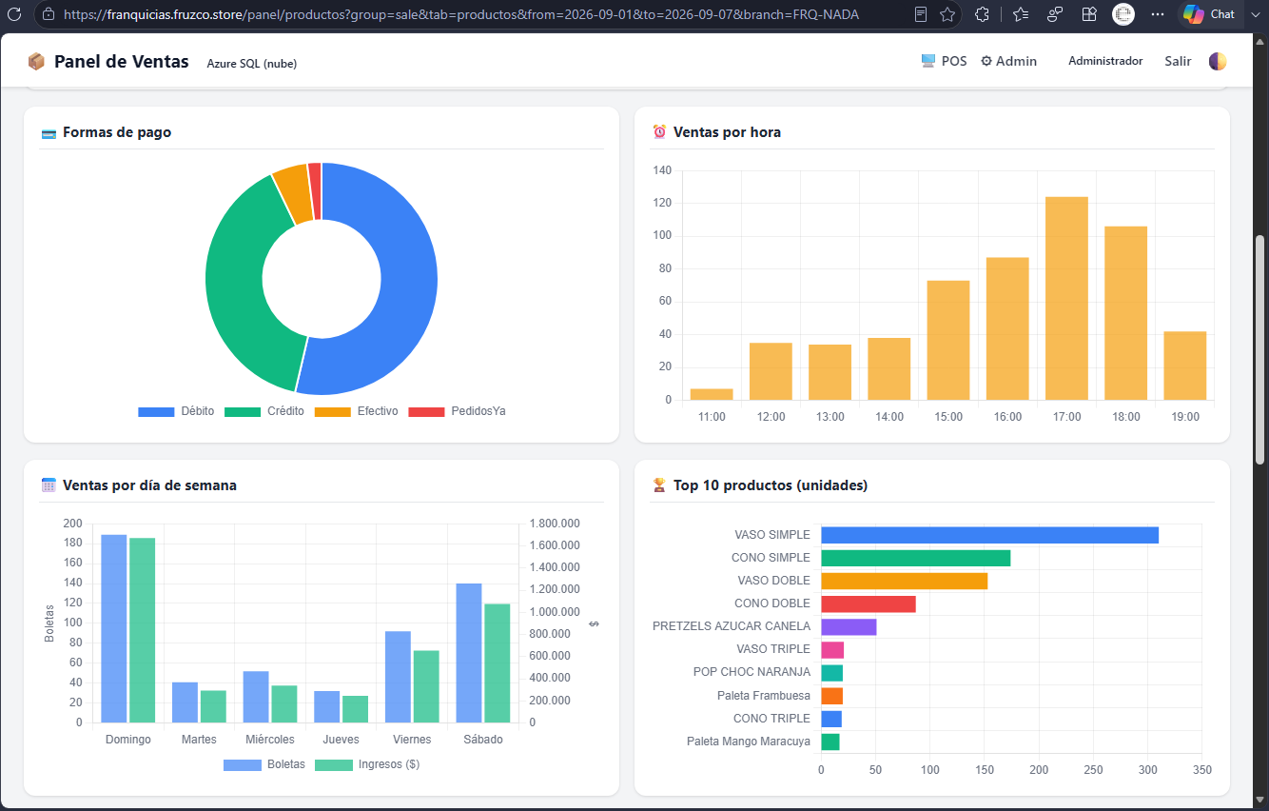Open browser favorites list icon
Image resolution: width=1269 pixels, height=811 pixels.
(1021, 14)
